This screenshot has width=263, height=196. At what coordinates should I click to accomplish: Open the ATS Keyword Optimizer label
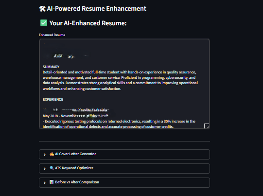(x=74, y=168)
